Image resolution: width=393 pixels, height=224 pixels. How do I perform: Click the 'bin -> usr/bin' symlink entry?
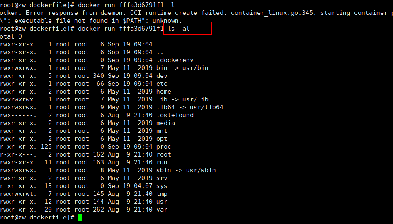tap(182, 68)
